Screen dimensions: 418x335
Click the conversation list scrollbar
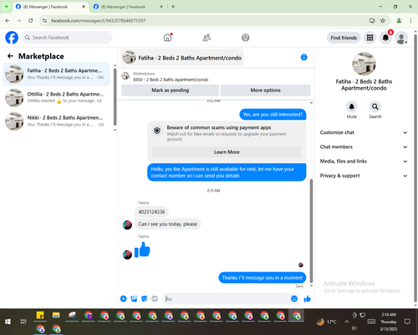(115, 96)
